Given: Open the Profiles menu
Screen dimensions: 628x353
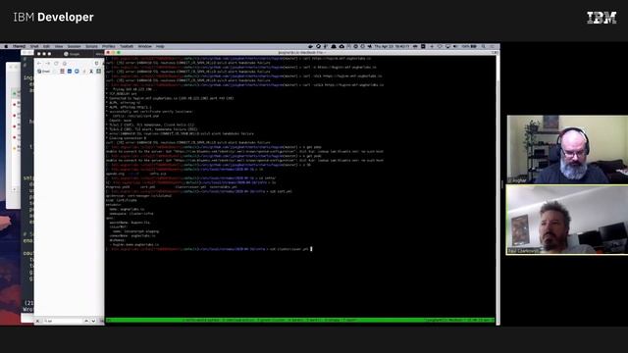Looking at the screenshot, I should click(x=109, y=46).
